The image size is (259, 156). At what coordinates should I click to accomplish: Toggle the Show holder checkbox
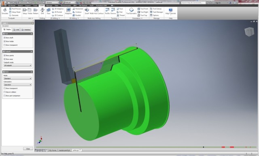(x=4, y=41)
